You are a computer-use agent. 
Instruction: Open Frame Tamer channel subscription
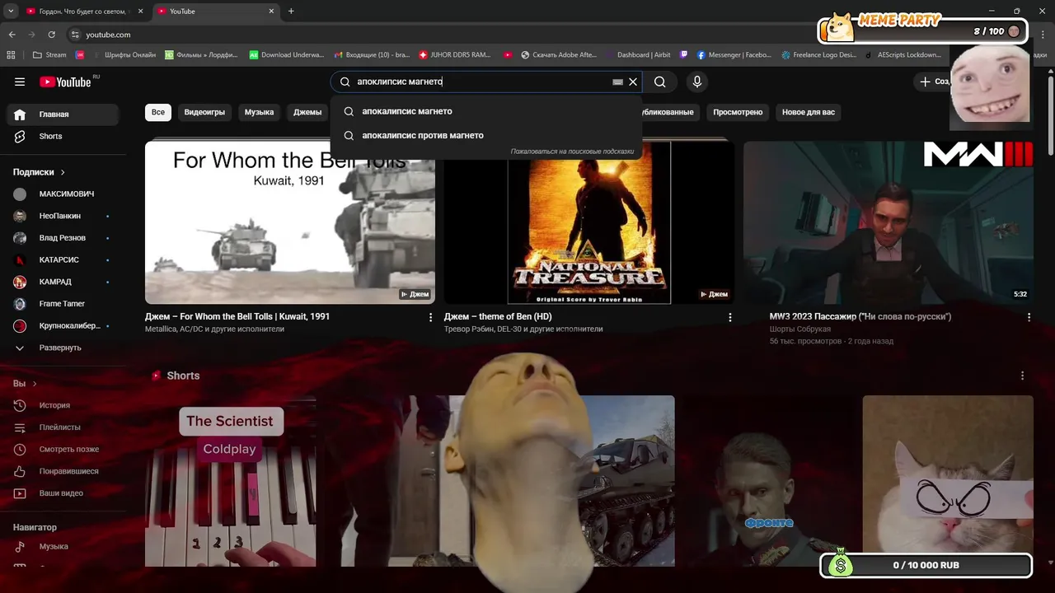point(62,304)
